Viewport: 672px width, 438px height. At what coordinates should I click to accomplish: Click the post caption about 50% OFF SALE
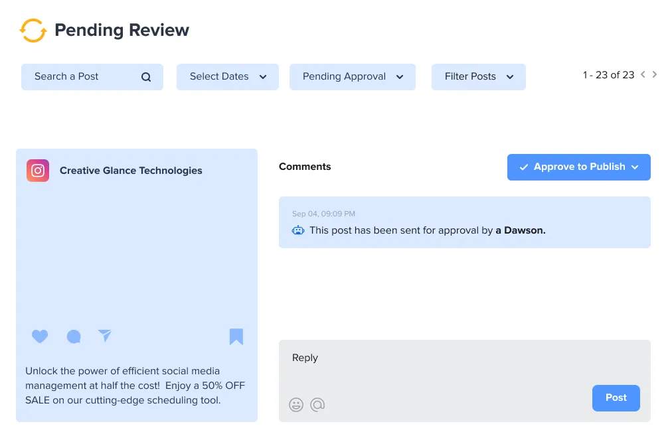point(135,386)
